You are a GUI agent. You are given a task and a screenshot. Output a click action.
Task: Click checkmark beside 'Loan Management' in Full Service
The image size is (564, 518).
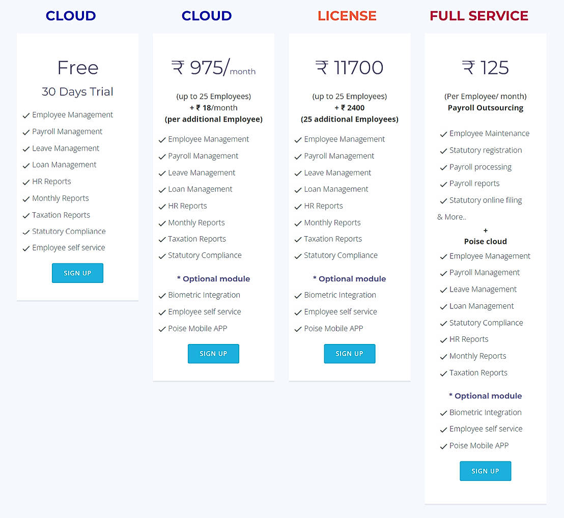(443, 307)
